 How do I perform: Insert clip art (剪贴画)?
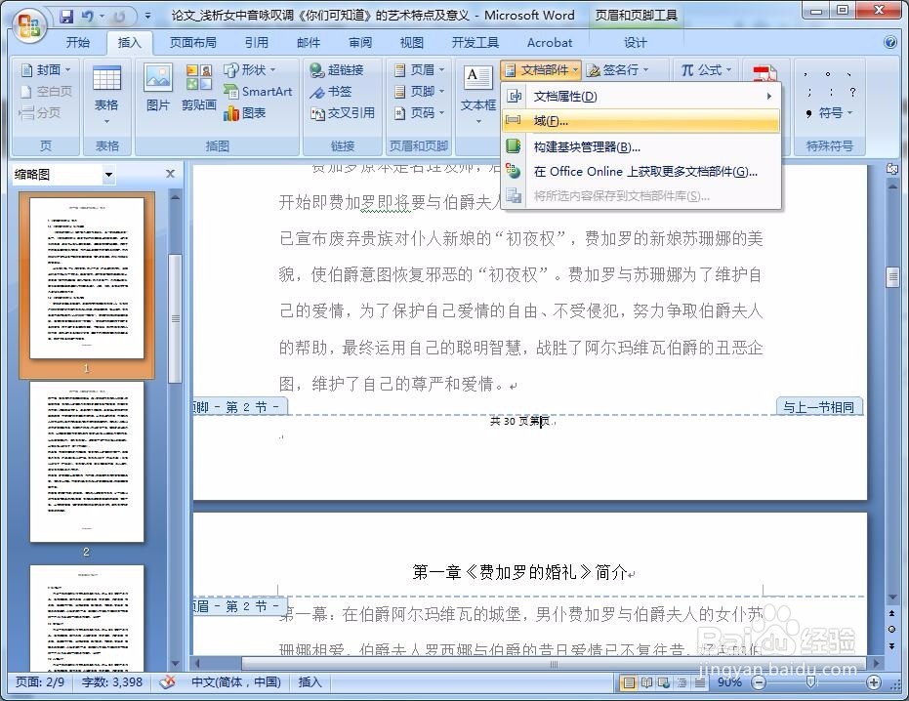click(198, 88)
